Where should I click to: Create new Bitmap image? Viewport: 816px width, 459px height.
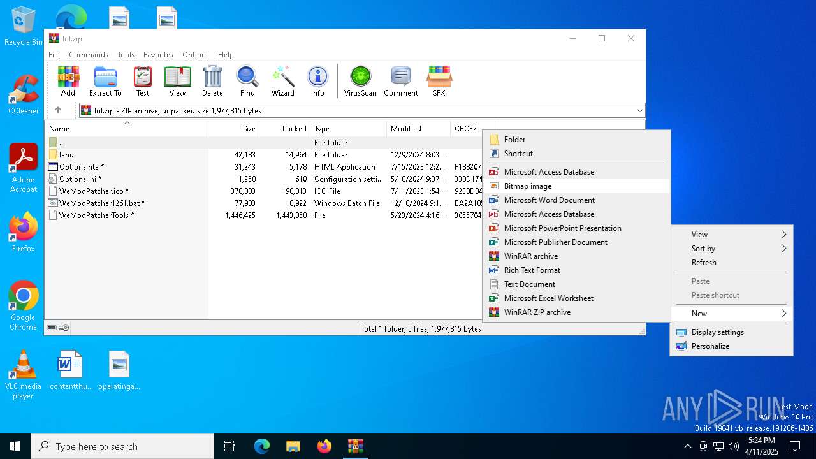[576, 186]
